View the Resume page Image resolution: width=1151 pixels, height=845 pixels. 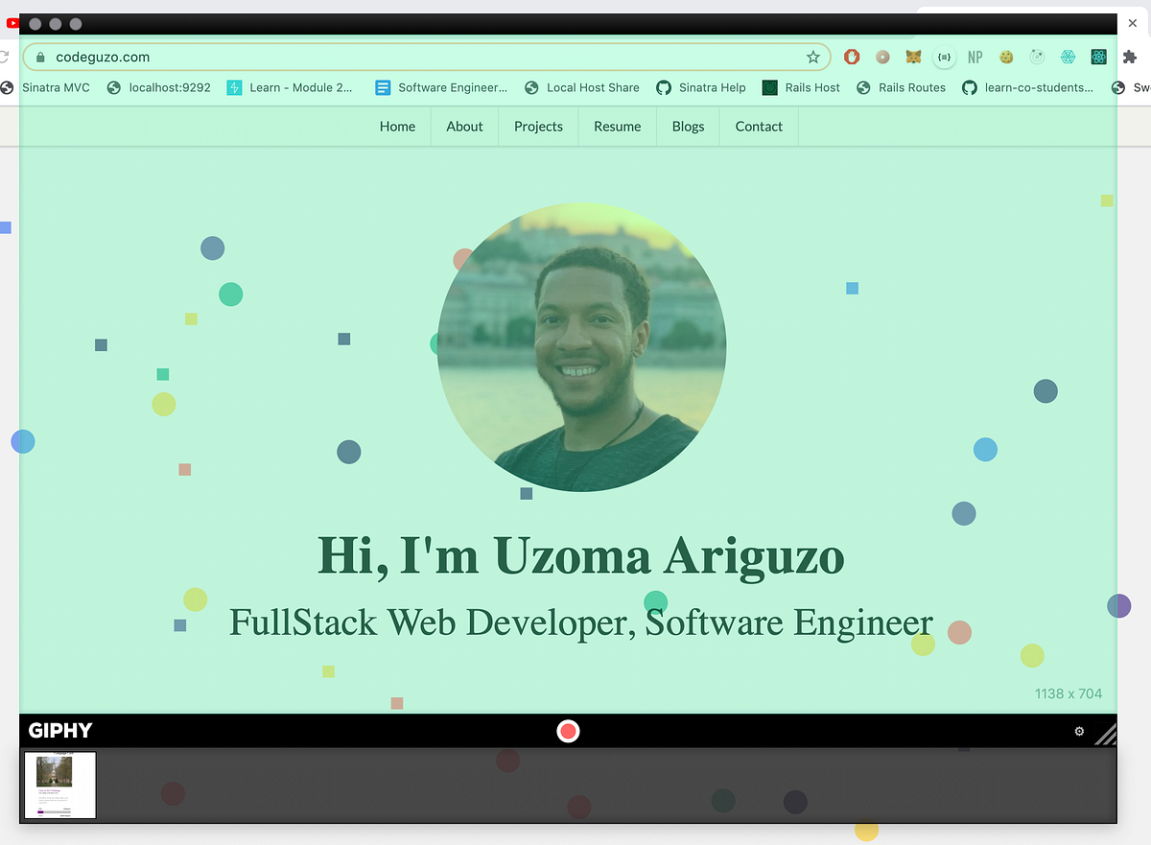(x=617, y=126)
